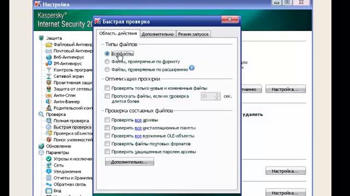The image size is (350, 196).
Task: Check Проверять защищенные паролем архивы box
Action: coord(107,151)
